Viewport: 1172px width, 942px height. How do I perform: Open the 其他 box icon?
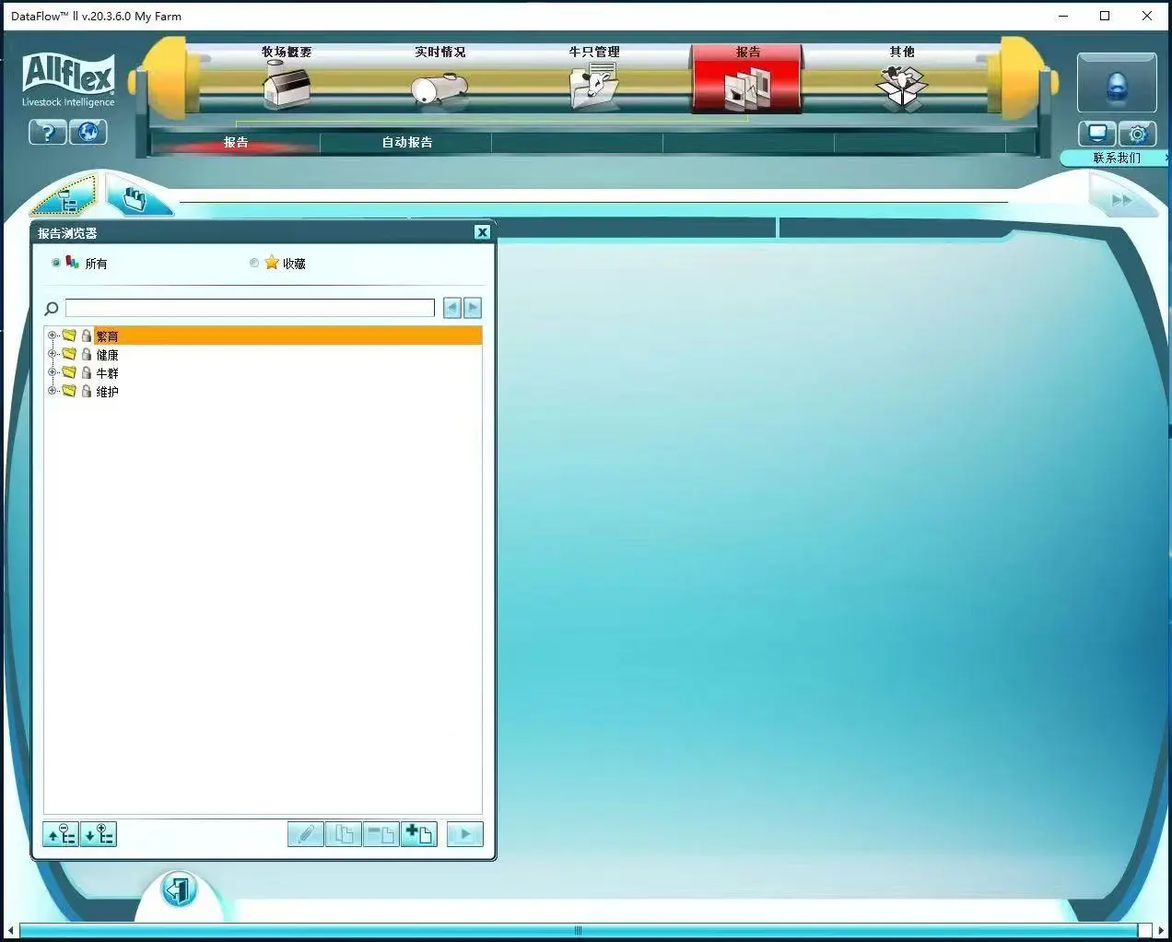click(x=901, y=88)
